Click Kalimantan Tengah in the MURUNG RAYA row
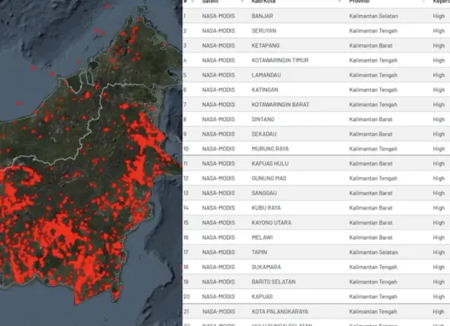This screenshot has height=326, width=450. (373, 149)
